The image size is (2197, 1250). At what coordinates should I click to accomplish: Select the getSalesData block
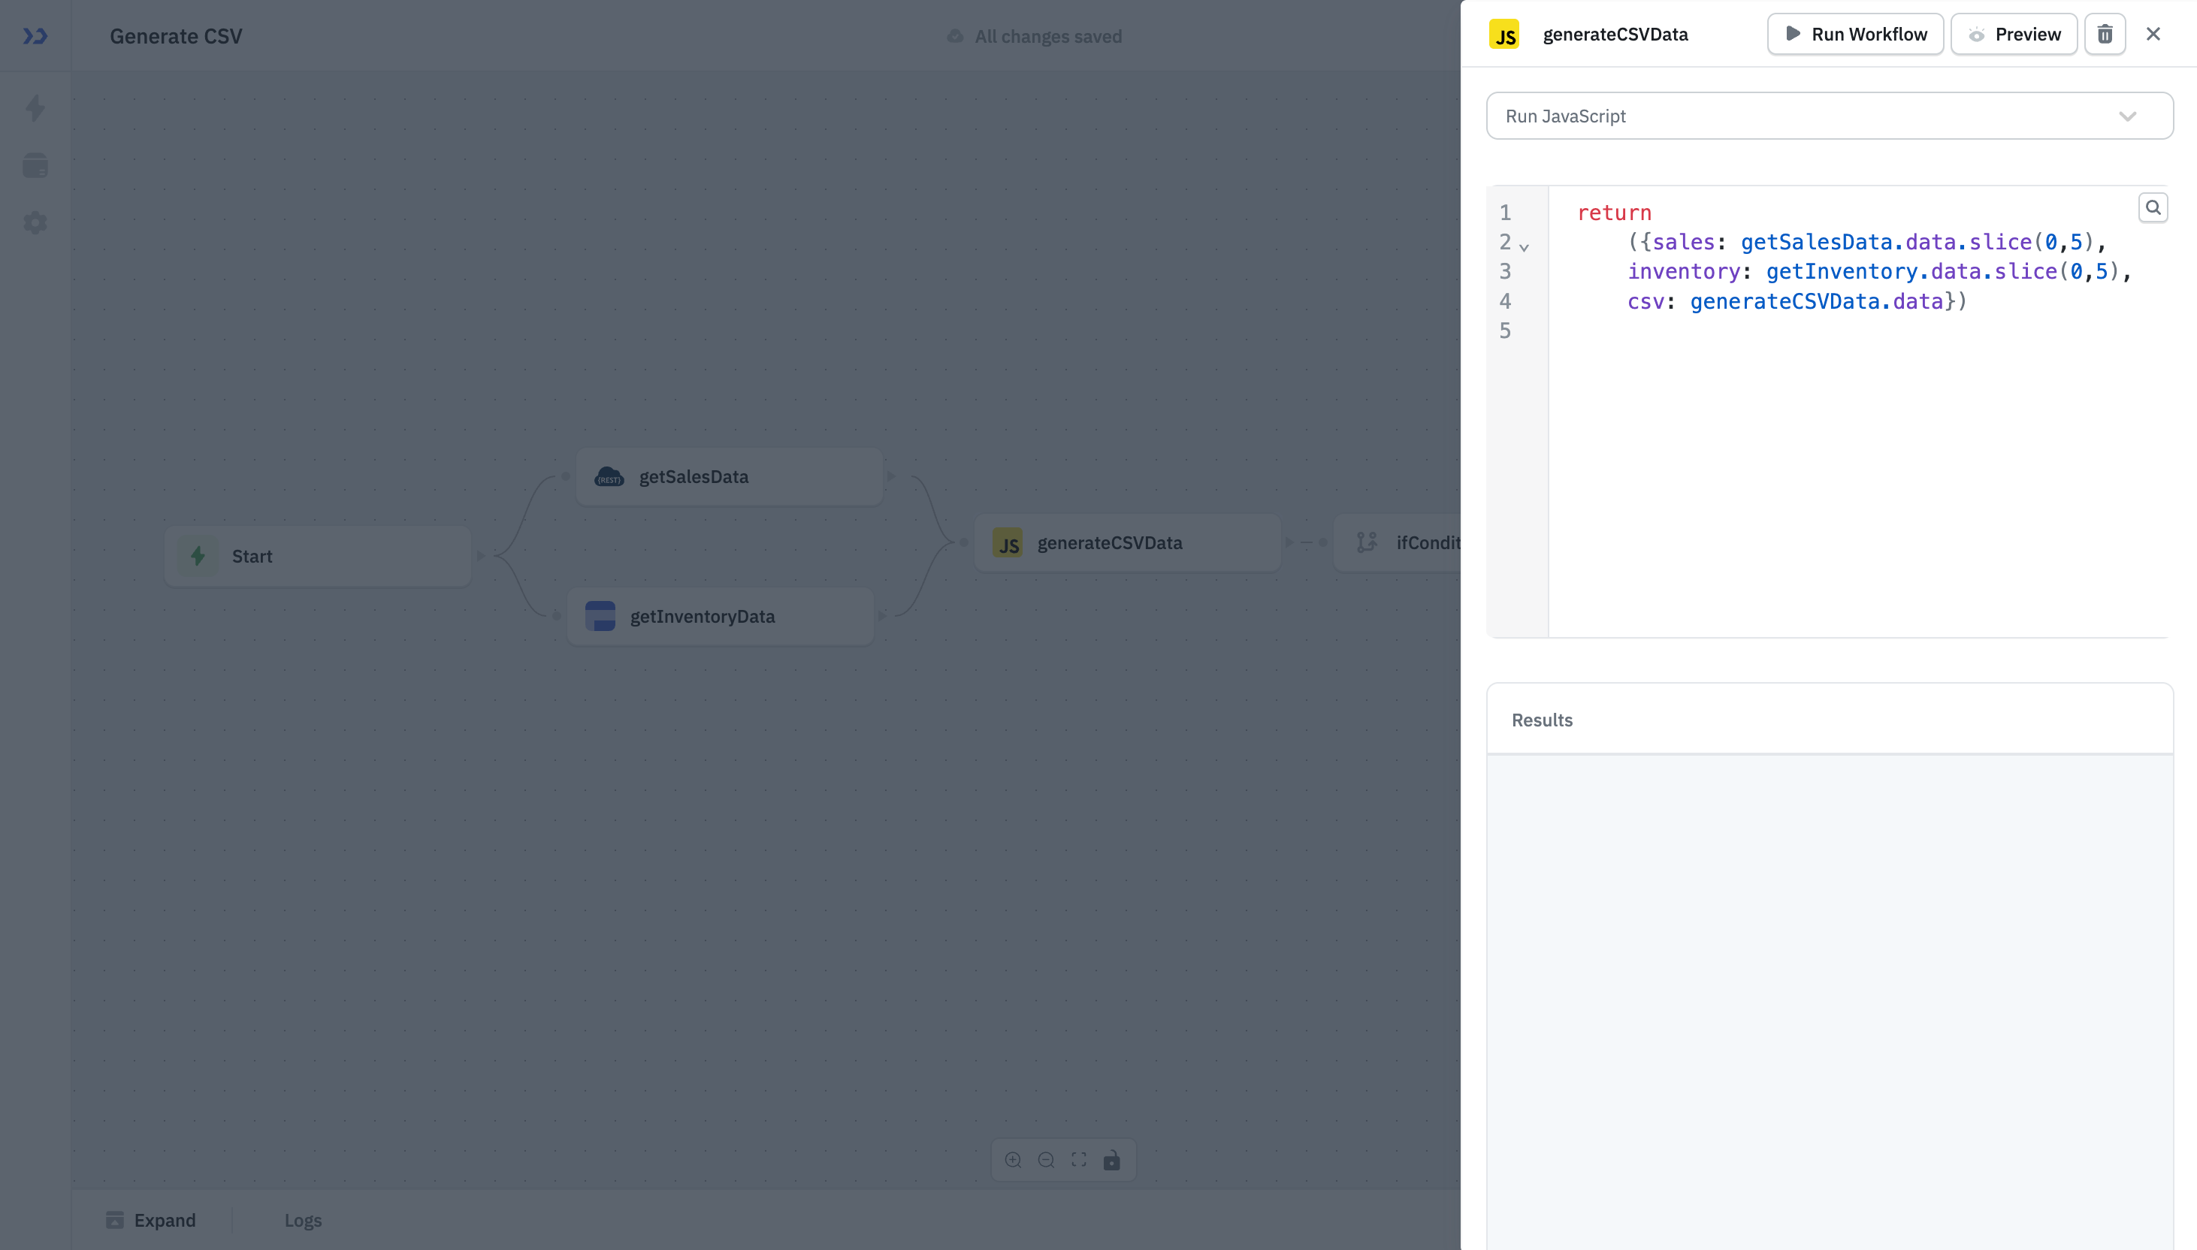[728, 476]
